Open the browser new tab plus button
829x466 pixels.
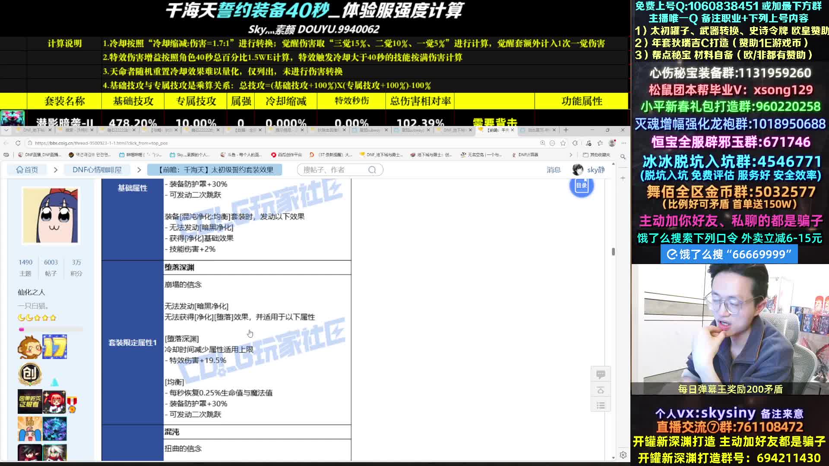tap(566, 130)
